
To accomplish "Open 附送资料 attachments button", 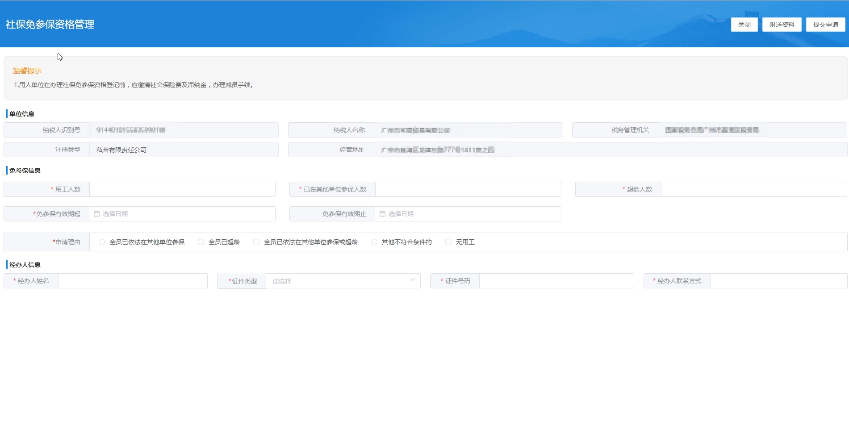I will tap(782, 25).
